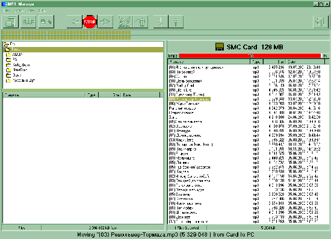331x239 pixels.
Task: Select the top drive folder in the tree
Action: pos(10,44)
